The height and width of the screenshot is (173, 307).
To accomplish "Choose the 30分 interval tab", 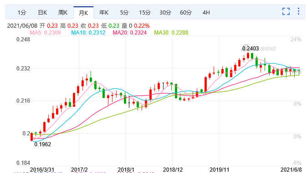I will pos(165,13).
